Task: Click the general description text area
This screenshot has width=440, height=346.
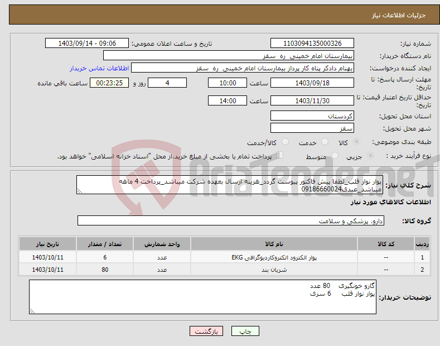Action: tap(230, 185)
